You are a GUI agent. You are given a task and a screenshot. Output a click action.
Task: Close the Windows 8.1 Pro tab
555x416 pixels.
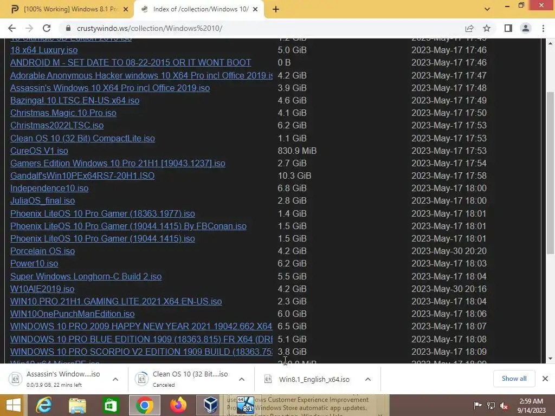click(125, 9)
